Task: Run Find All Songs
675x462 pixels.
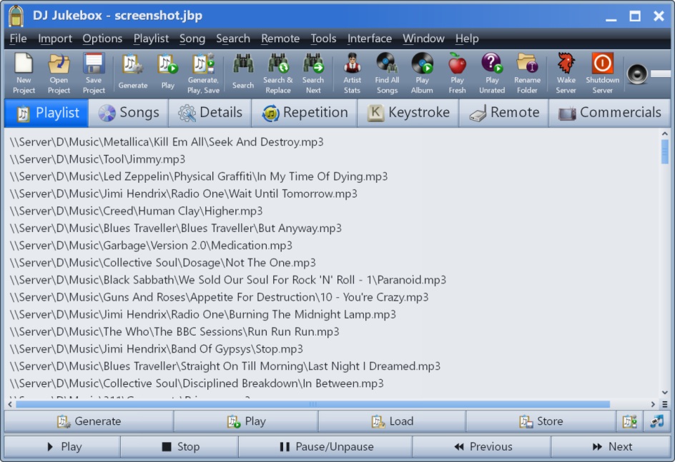Action: pyautogui.click(x=386, y=71)
